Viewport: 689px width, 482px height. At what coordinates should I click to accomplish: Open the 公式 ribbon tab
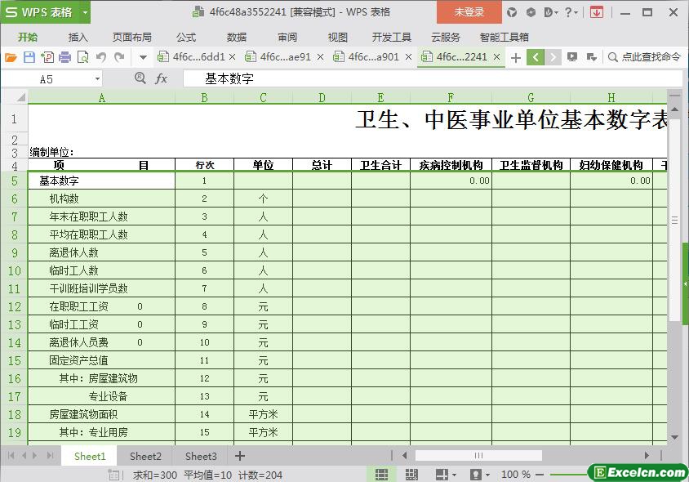click(x=186, y=37)
